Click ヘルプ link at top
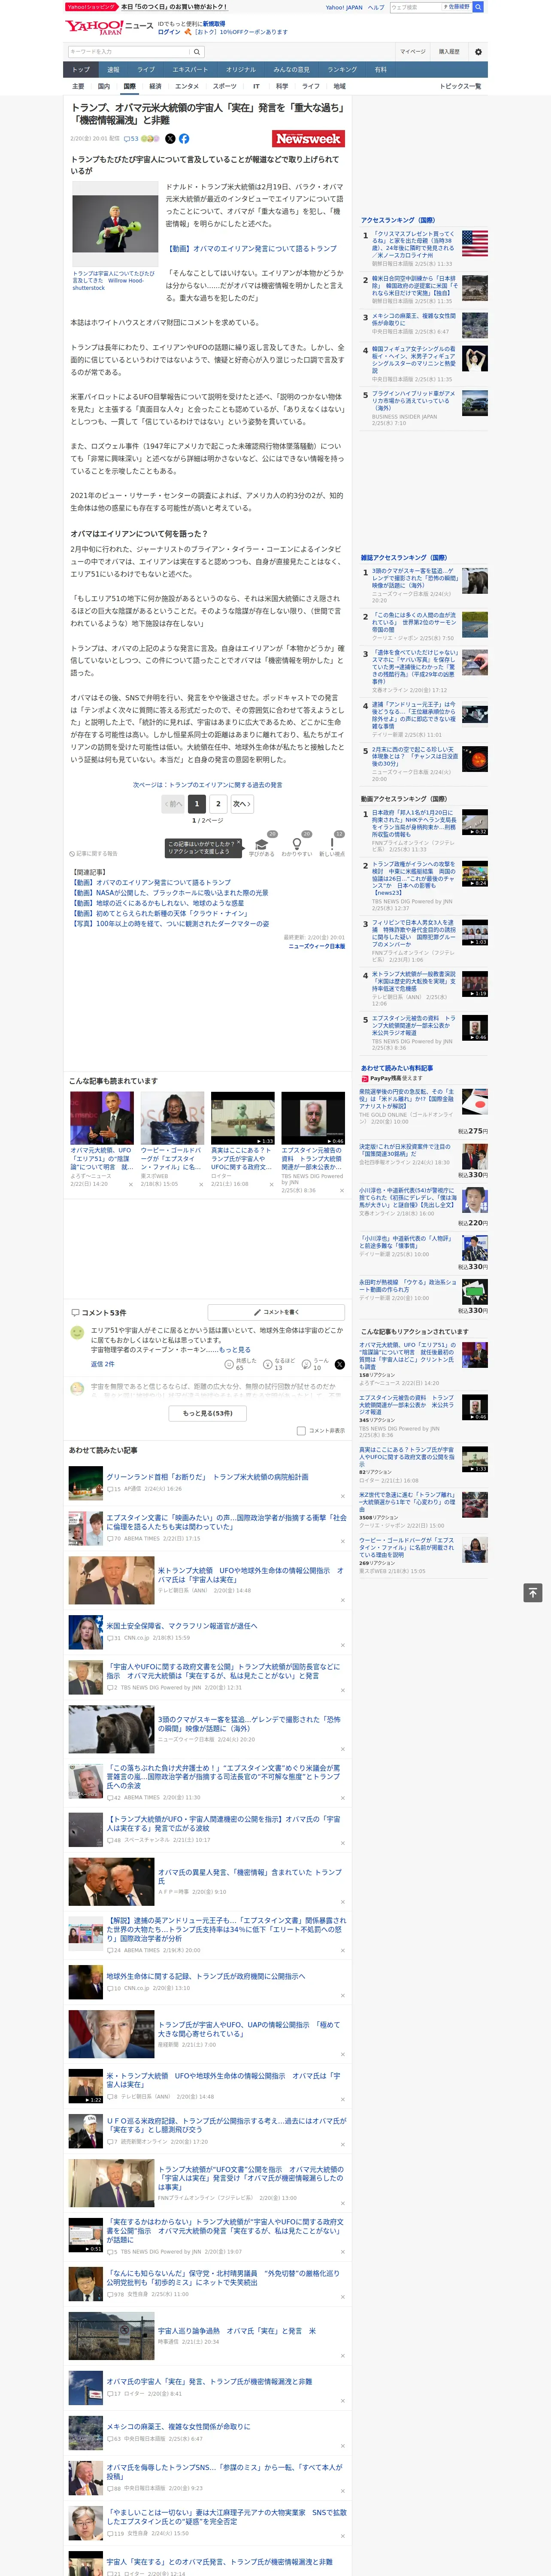The image size is (551, 2576). (375, 7)
